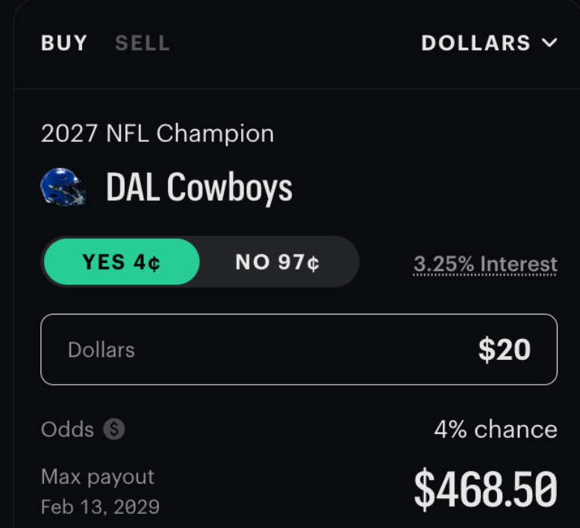
Task: Click the Odds label
Action: 67,429
